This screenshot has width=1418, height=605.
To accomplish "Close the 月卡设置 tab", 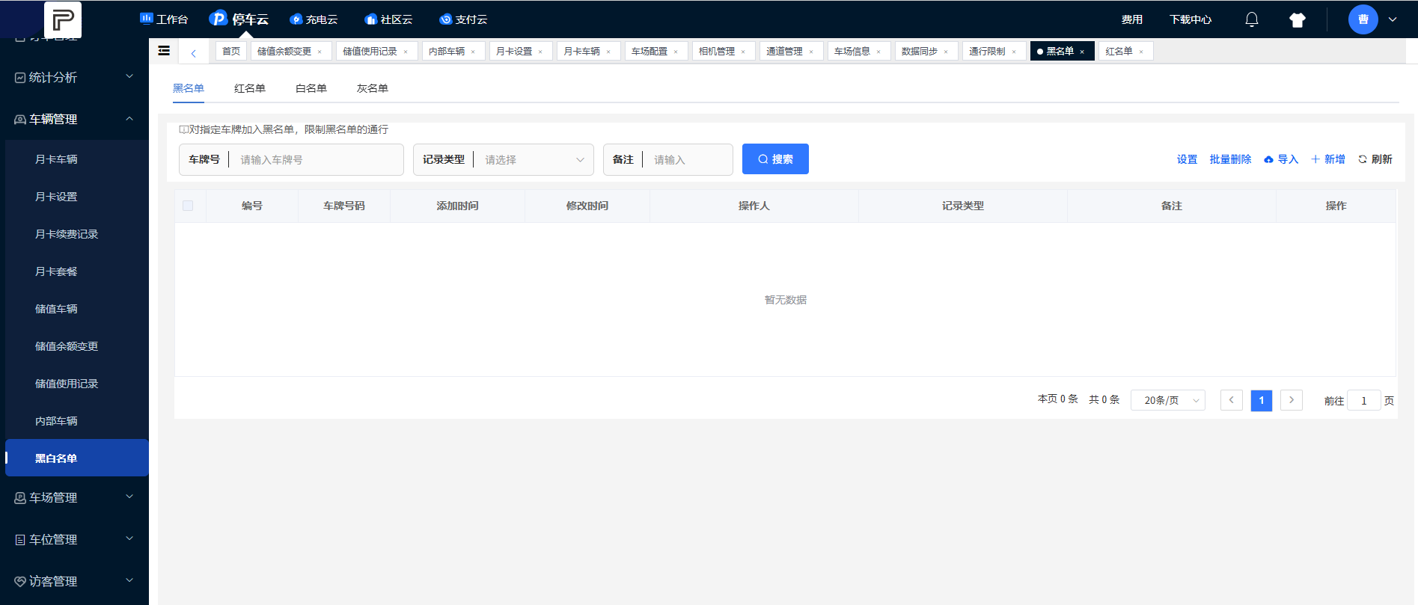I will click(540, 52).
